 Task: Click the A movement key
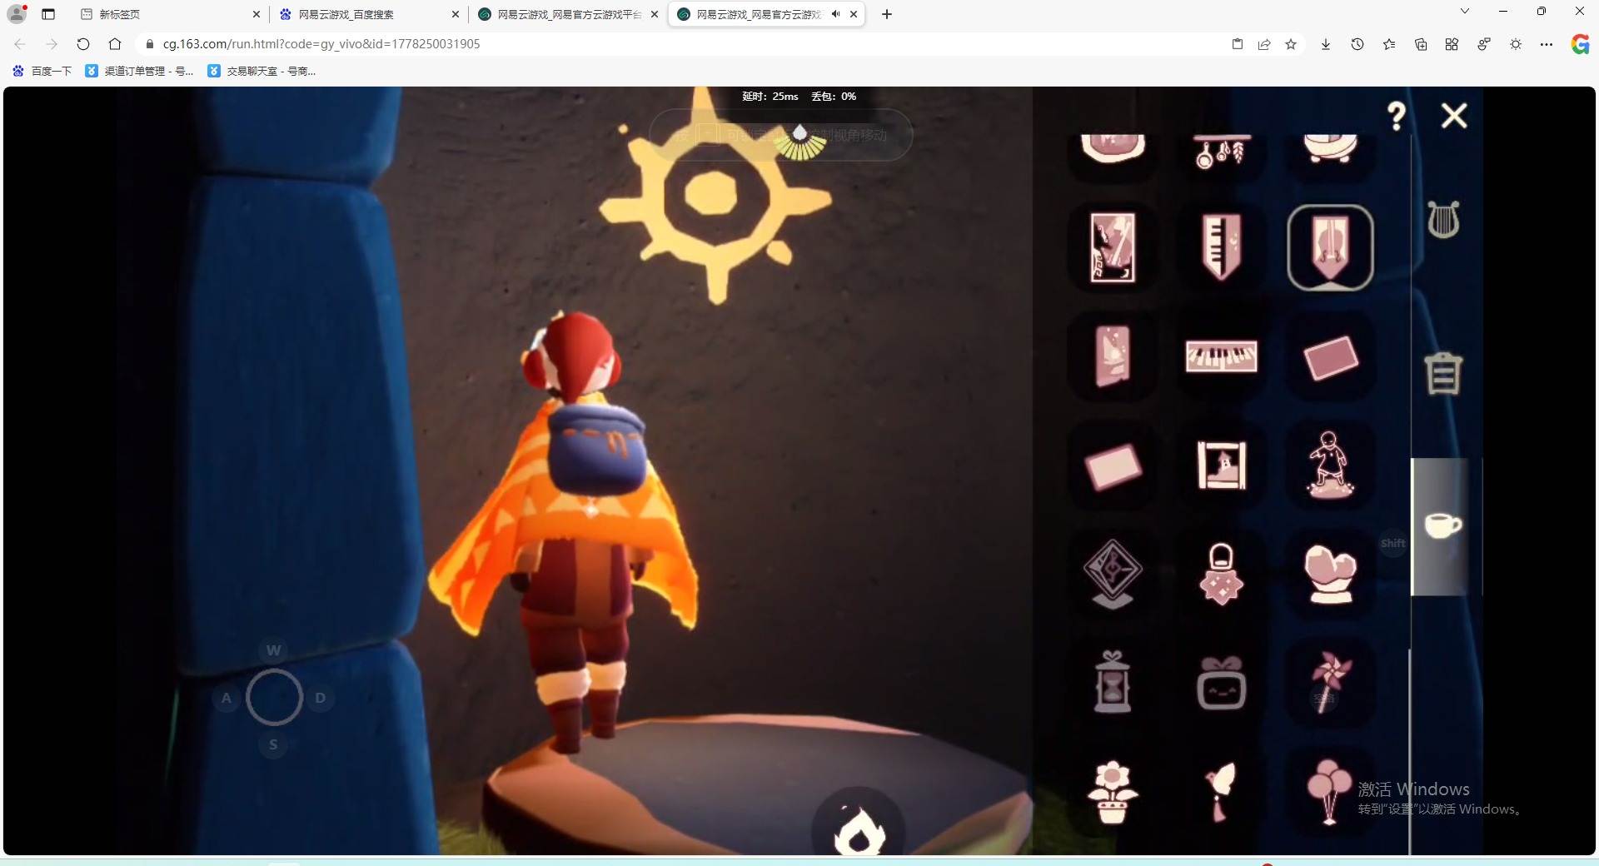click(x=227, y=698)
